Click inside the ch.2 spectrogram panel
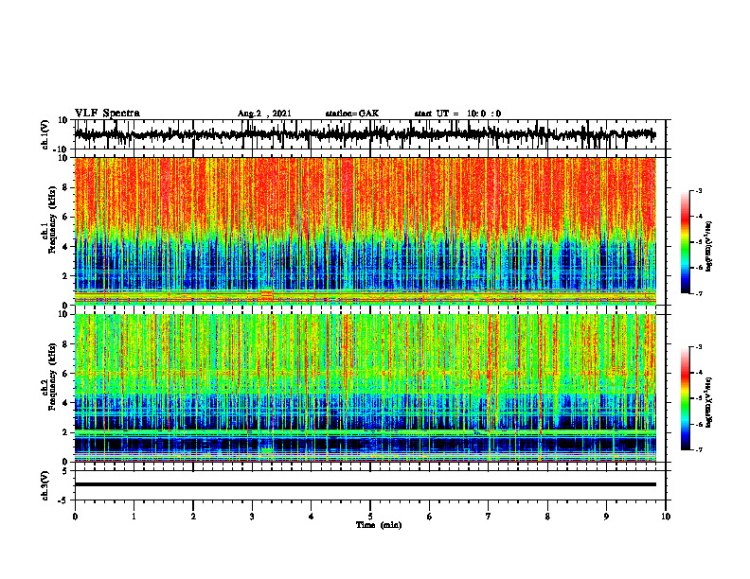Screen dimensions: 750x579 [x=365, y=388]
